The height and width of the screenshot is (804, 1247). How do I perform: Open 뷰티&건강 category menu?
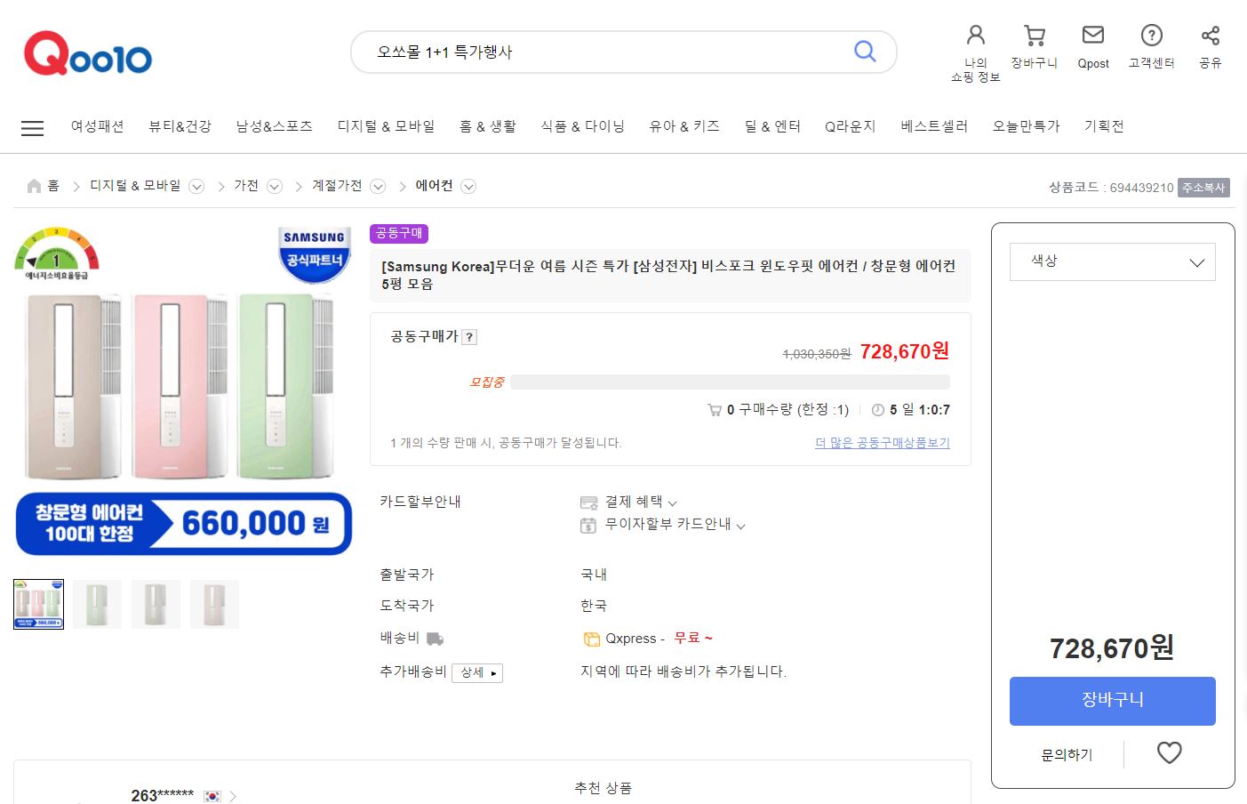pyautogui.click(x=180, y=126)
